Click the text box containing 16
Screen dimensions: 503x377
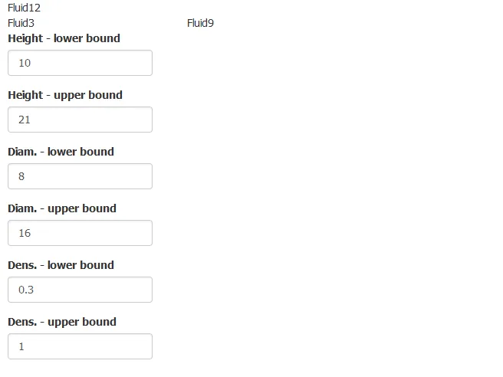point(80,233)
